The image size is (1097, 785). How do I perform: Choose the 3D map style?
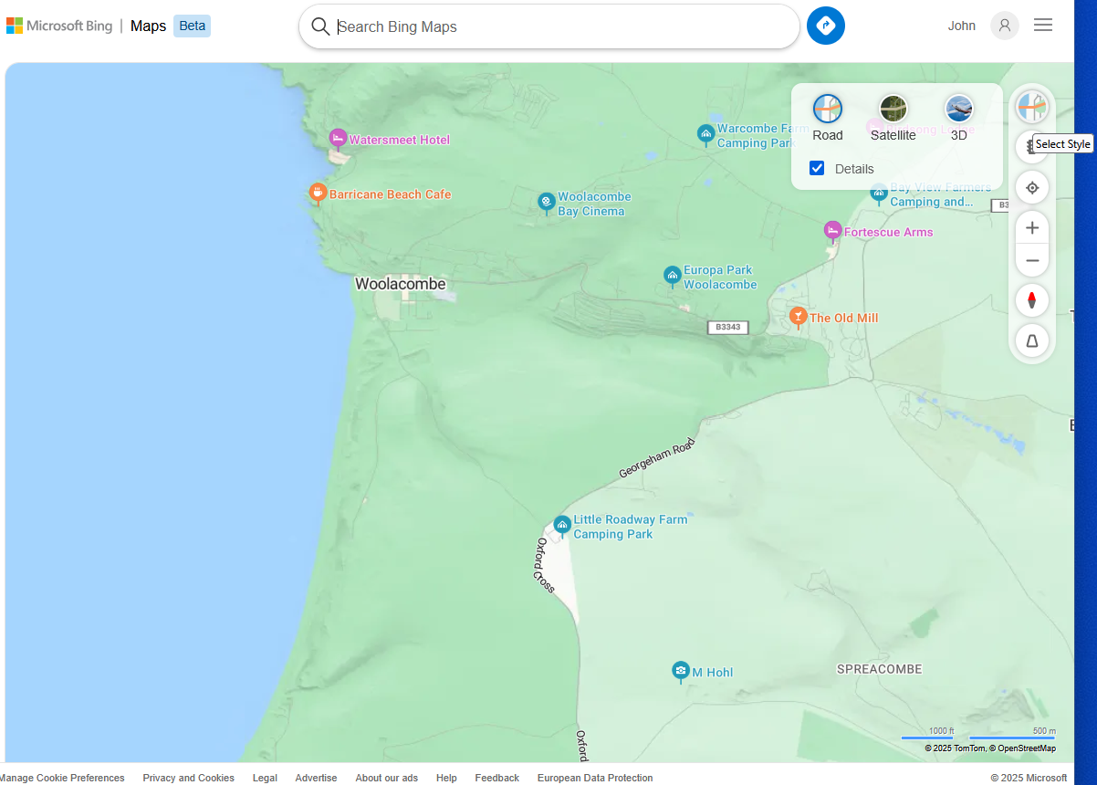959,119
